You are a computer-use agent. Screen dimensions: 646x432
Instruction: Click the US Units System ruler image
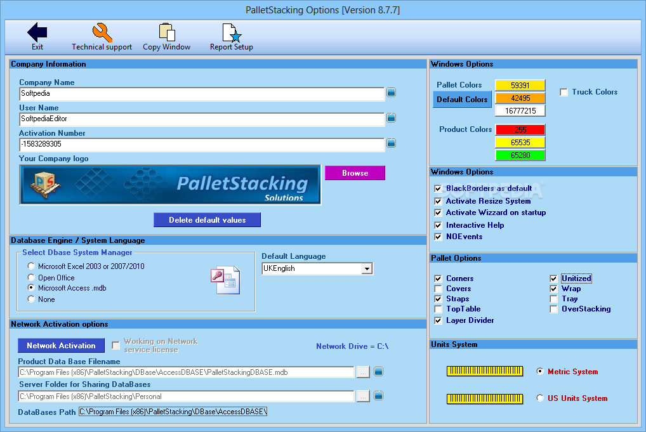point(485,398)
